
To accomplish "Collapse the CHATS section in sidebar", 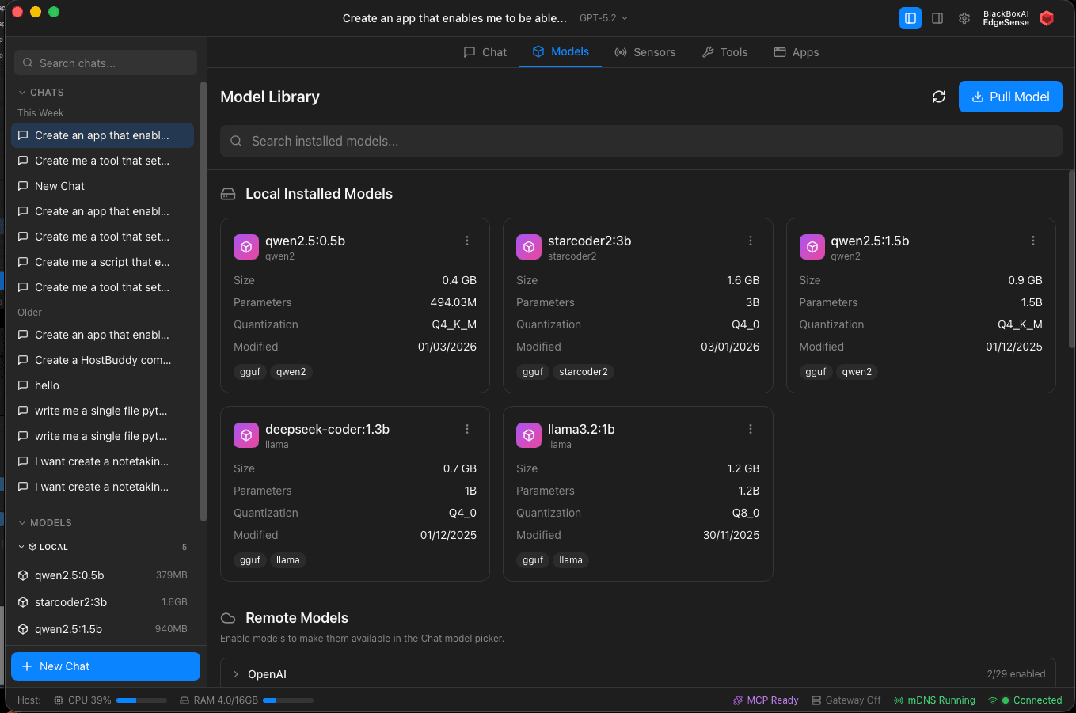I will point(22,93).
